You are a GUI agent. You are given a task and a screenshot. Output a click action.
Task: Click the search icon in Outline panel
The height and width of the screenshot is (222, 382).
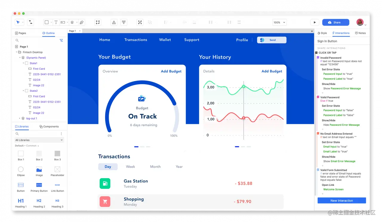(17, 40)
